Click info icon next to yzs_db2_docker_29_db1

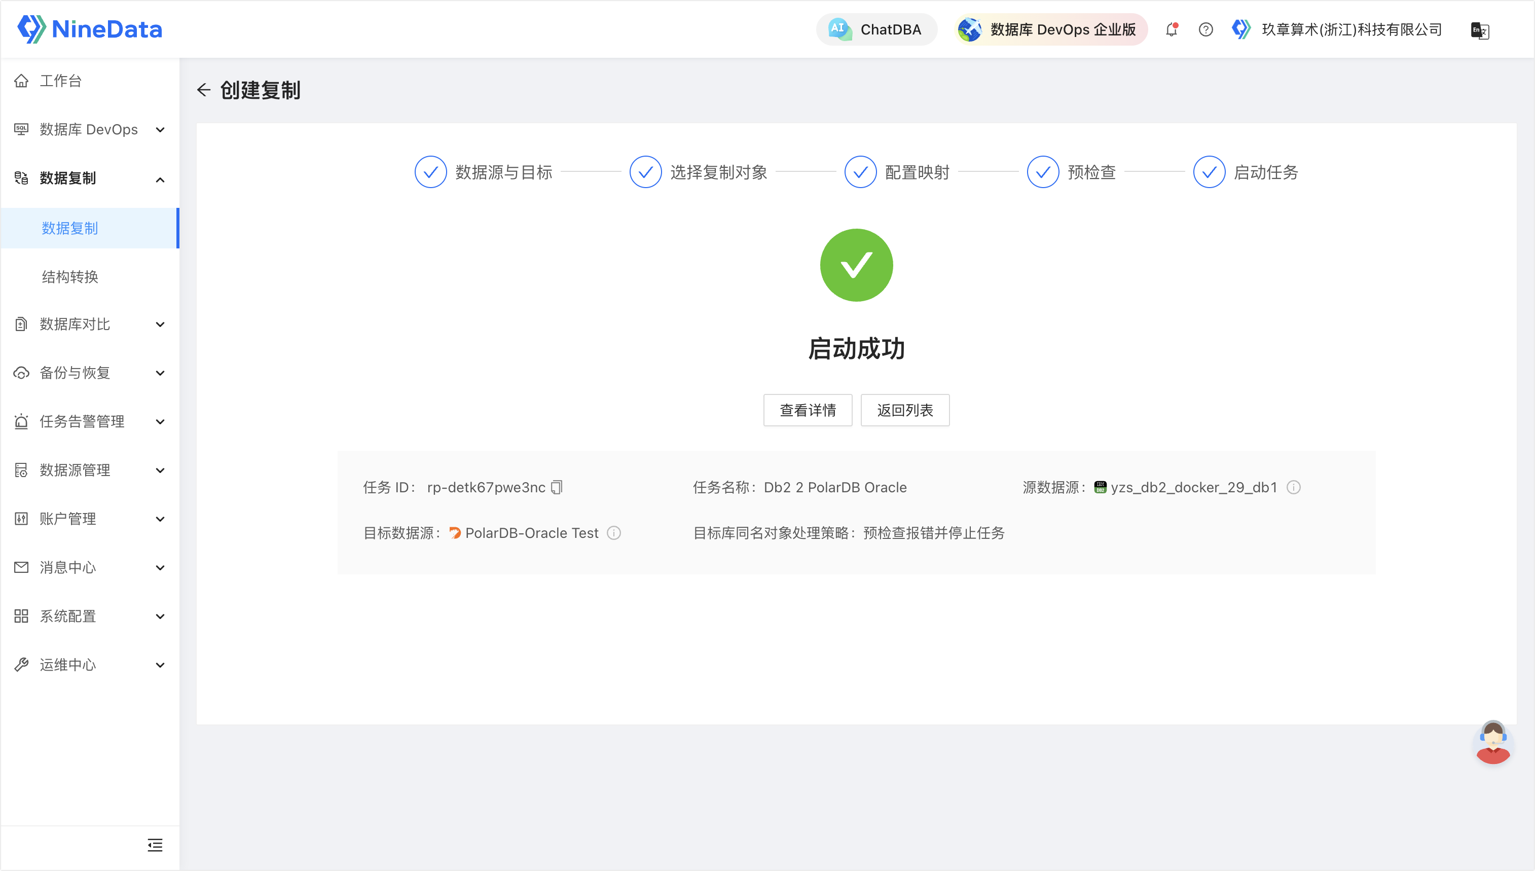[1293, 488]
